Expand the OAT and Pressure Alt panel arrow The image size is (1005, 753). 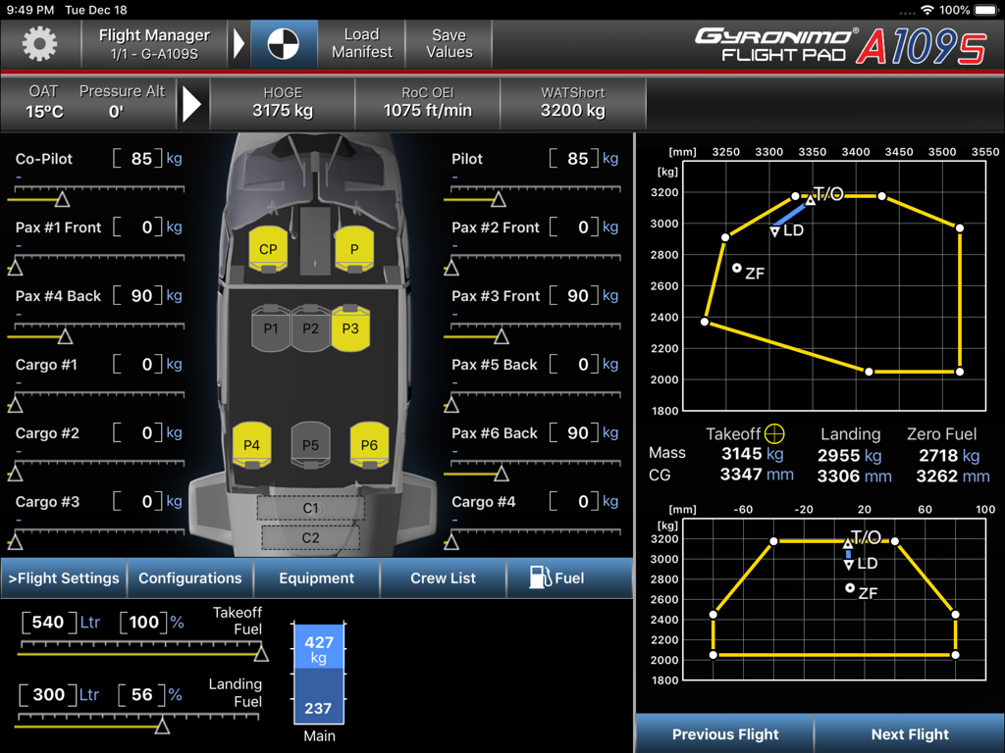[192, 103]
